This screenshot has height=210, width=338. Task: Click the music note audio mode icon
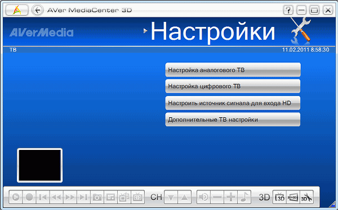click(244, 197)
